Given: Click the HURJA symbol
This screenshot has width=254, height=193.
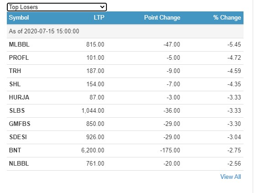Looking at the screenshot, I should pyautogui.click(x=19, y=97).
